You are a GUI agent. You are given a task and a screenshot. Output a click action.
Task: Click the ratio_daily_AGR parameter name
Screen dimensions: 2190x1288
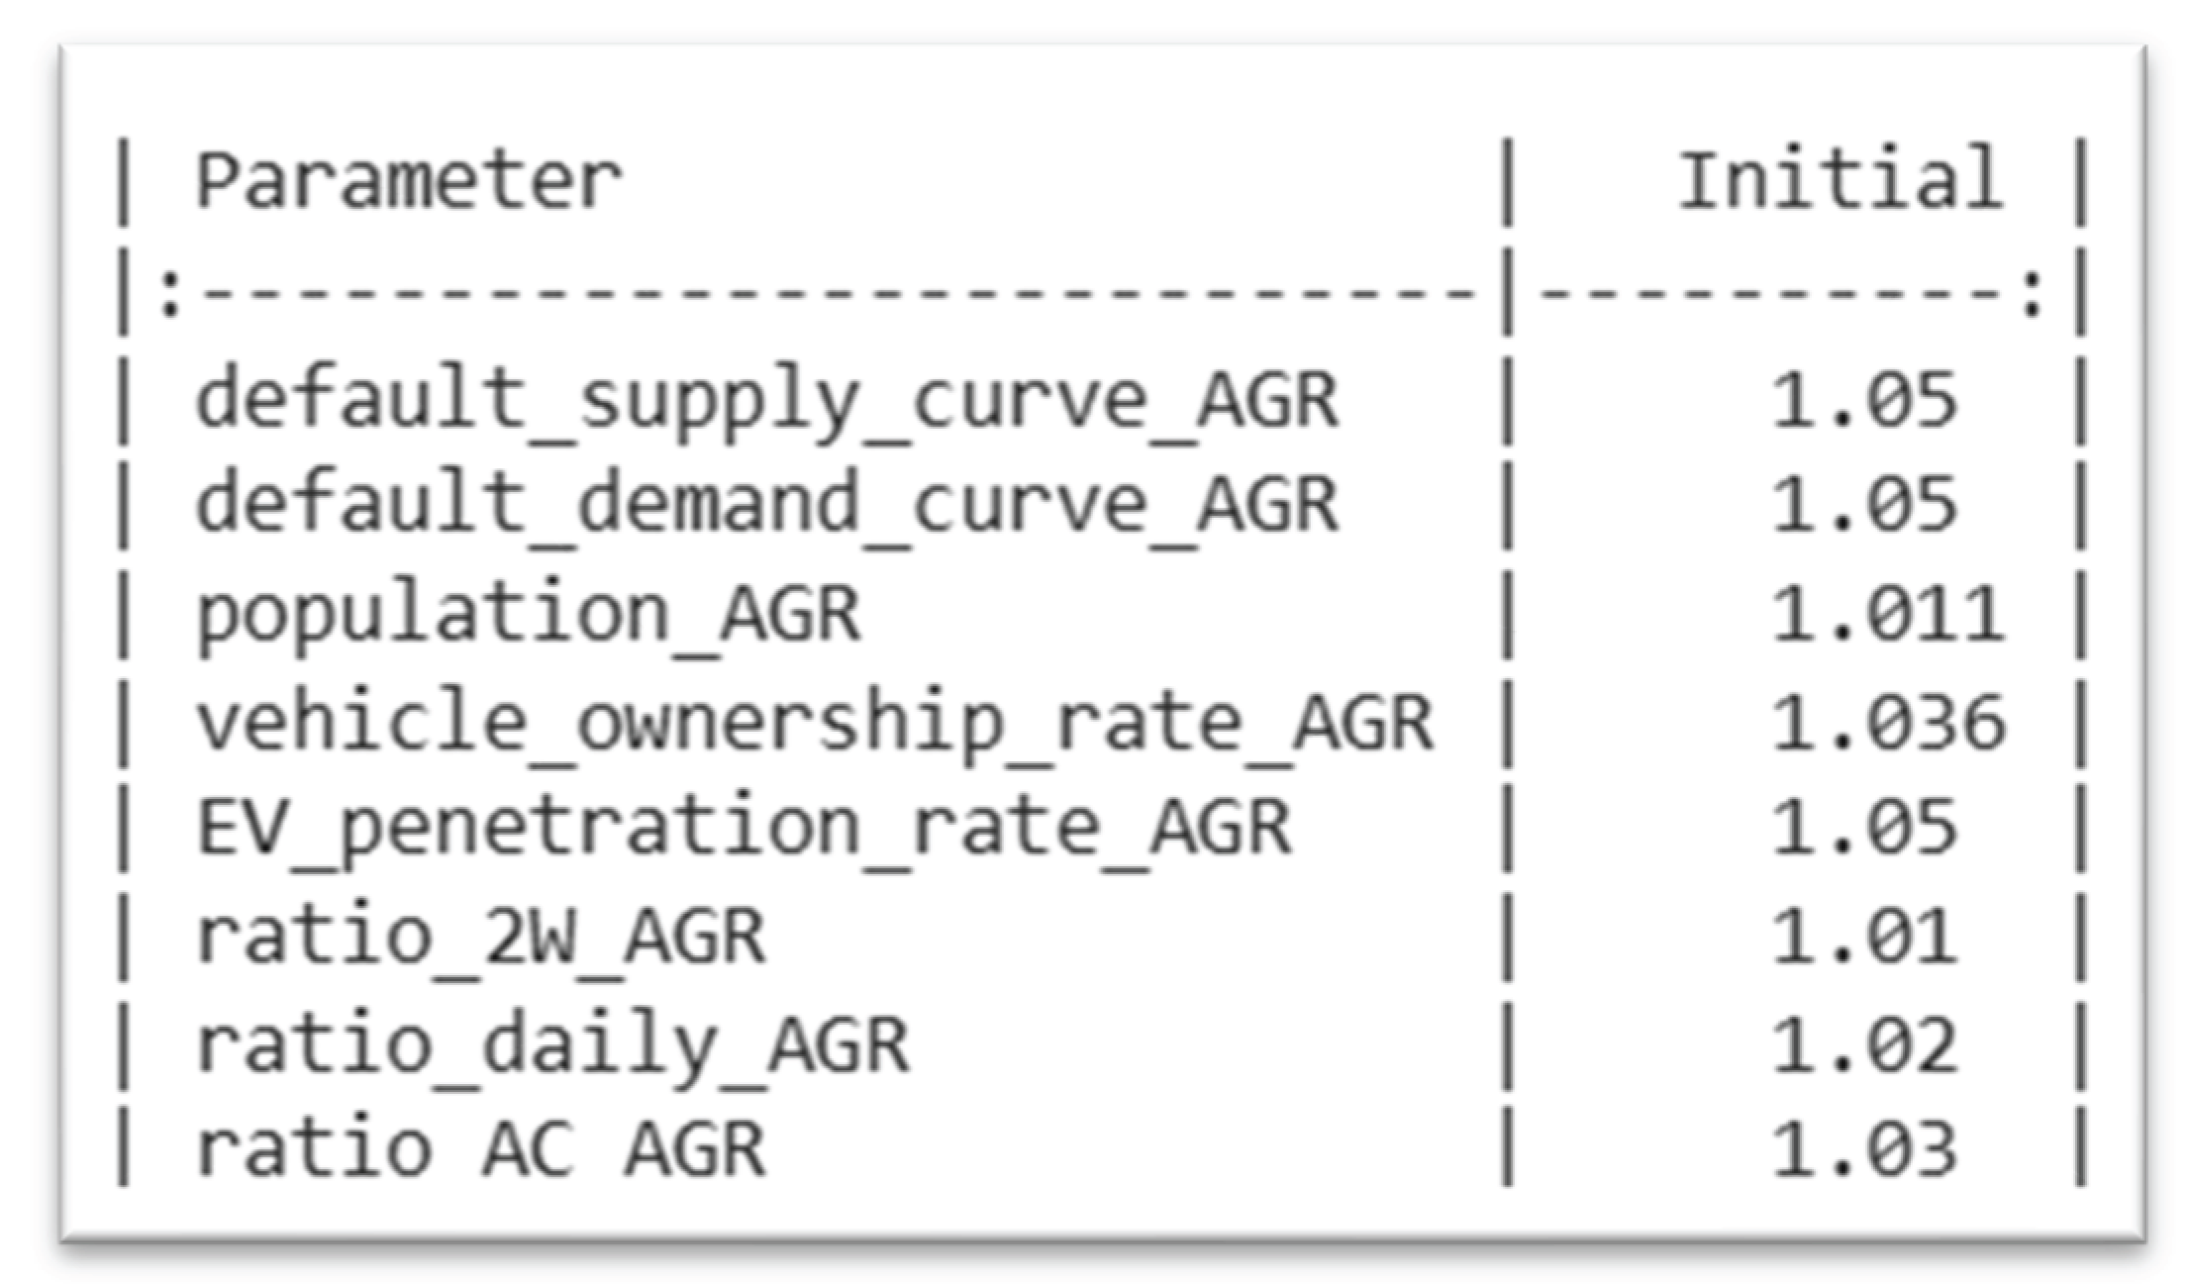552,1045
